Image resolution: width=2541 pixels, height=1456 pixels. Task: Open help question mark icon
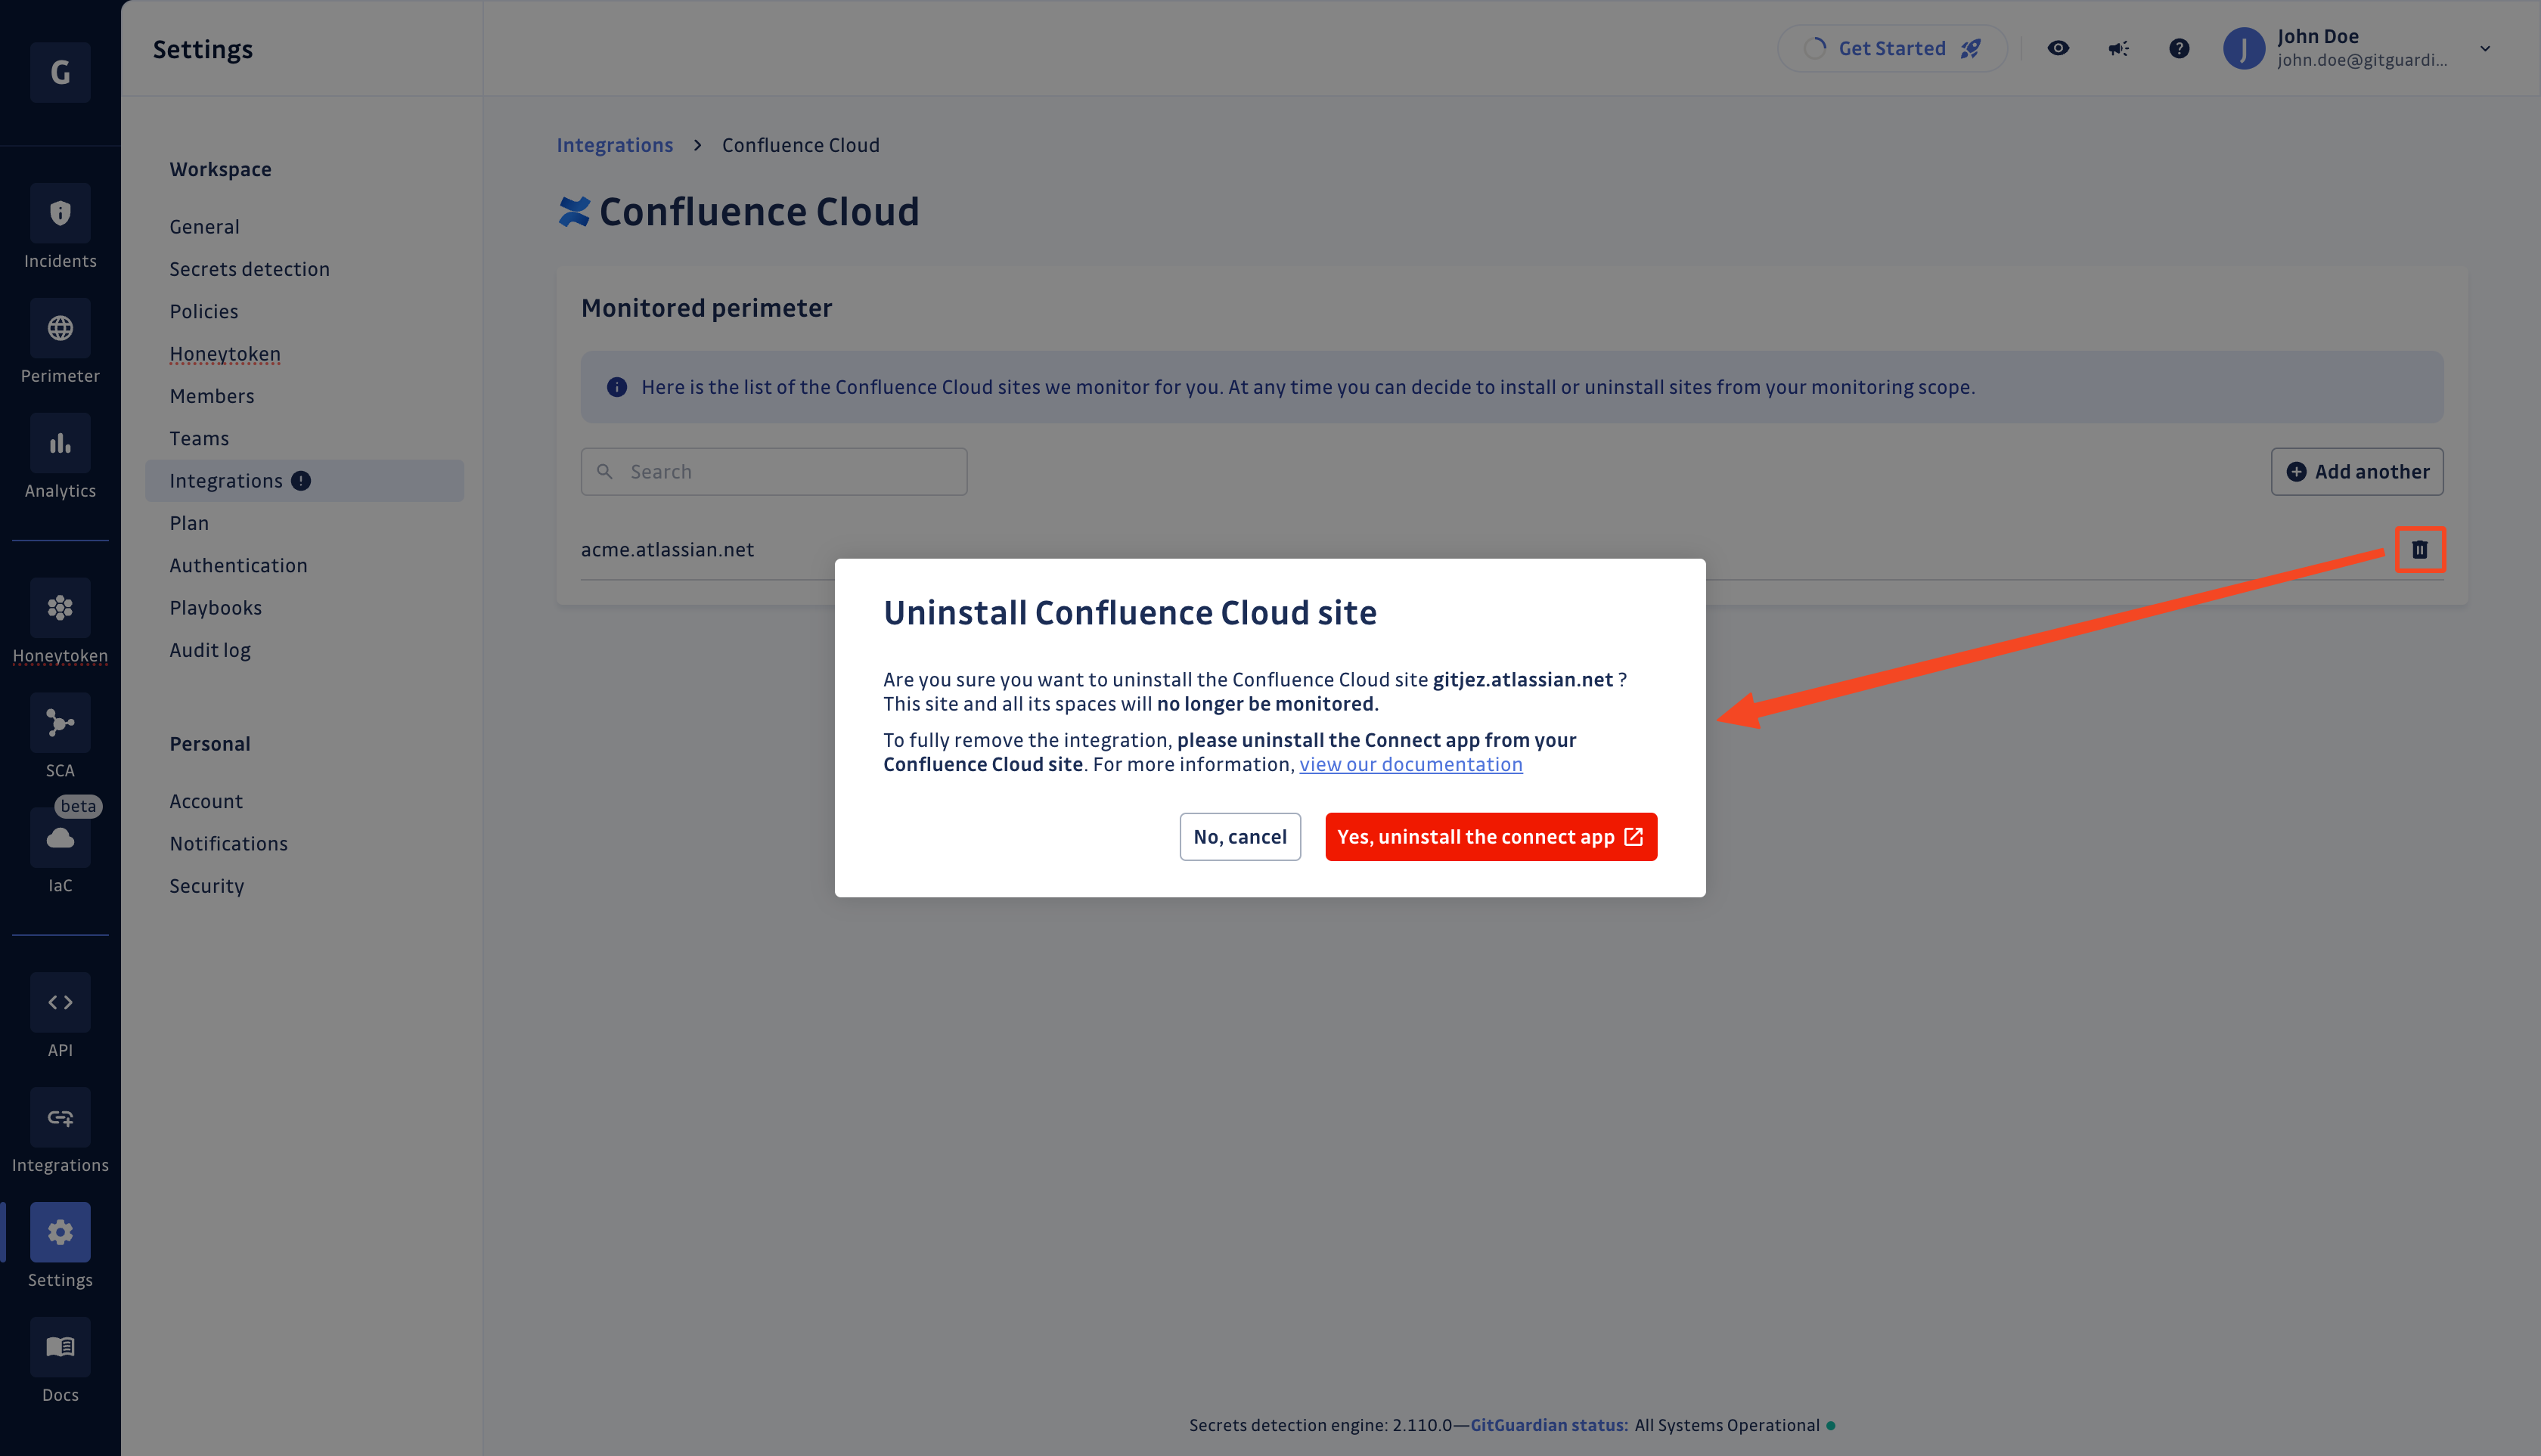pos(2179,48)
